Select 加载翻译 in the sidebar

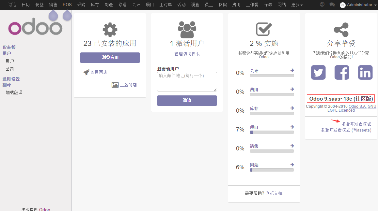pyautogui.click(x=14, y=93)
